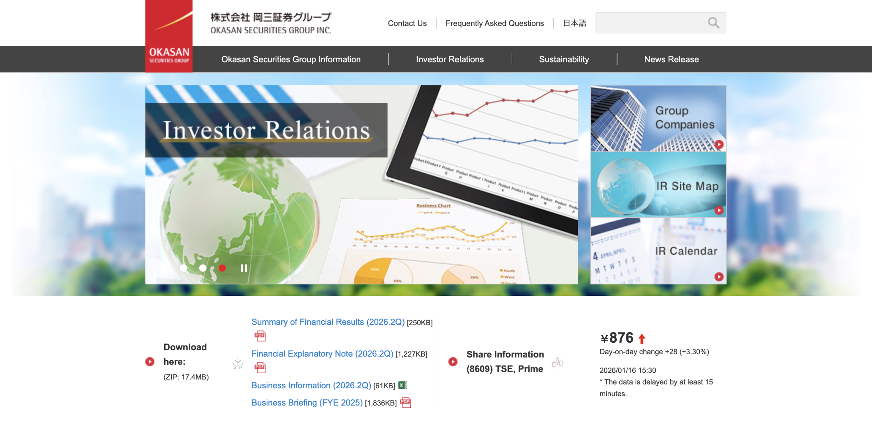Open the Investor Relations menu
Screen dimensions: 872x443
450,59
